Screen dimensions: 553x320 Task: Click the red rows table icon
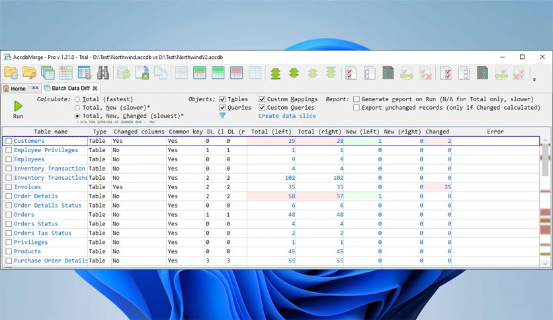(236, 73)
